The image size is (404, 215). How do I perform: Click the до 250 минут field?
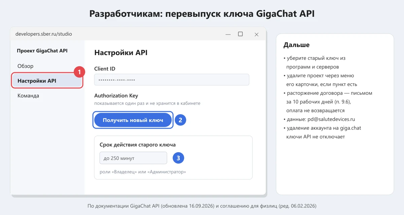[x=133, y=158]
